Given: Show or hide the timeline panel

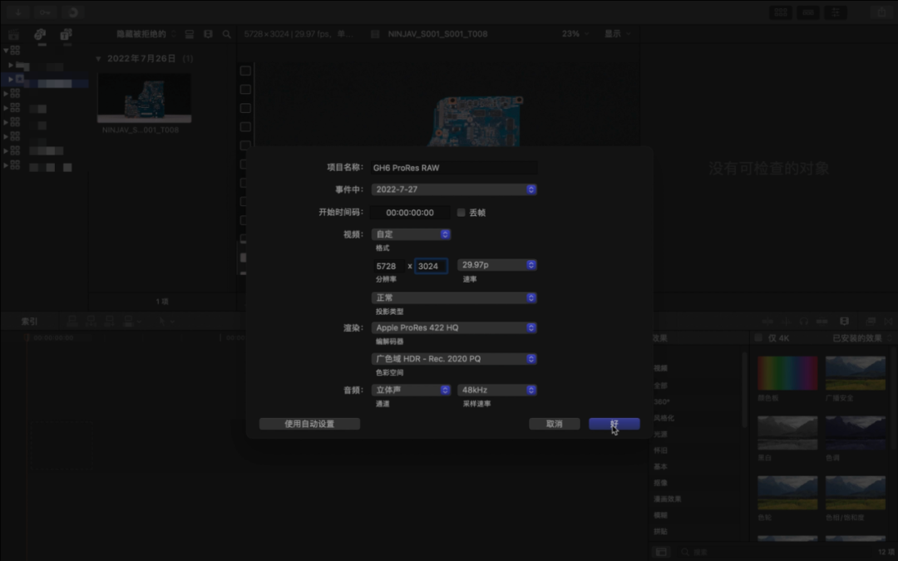Looking at the screenshot, I should point(808,12).
